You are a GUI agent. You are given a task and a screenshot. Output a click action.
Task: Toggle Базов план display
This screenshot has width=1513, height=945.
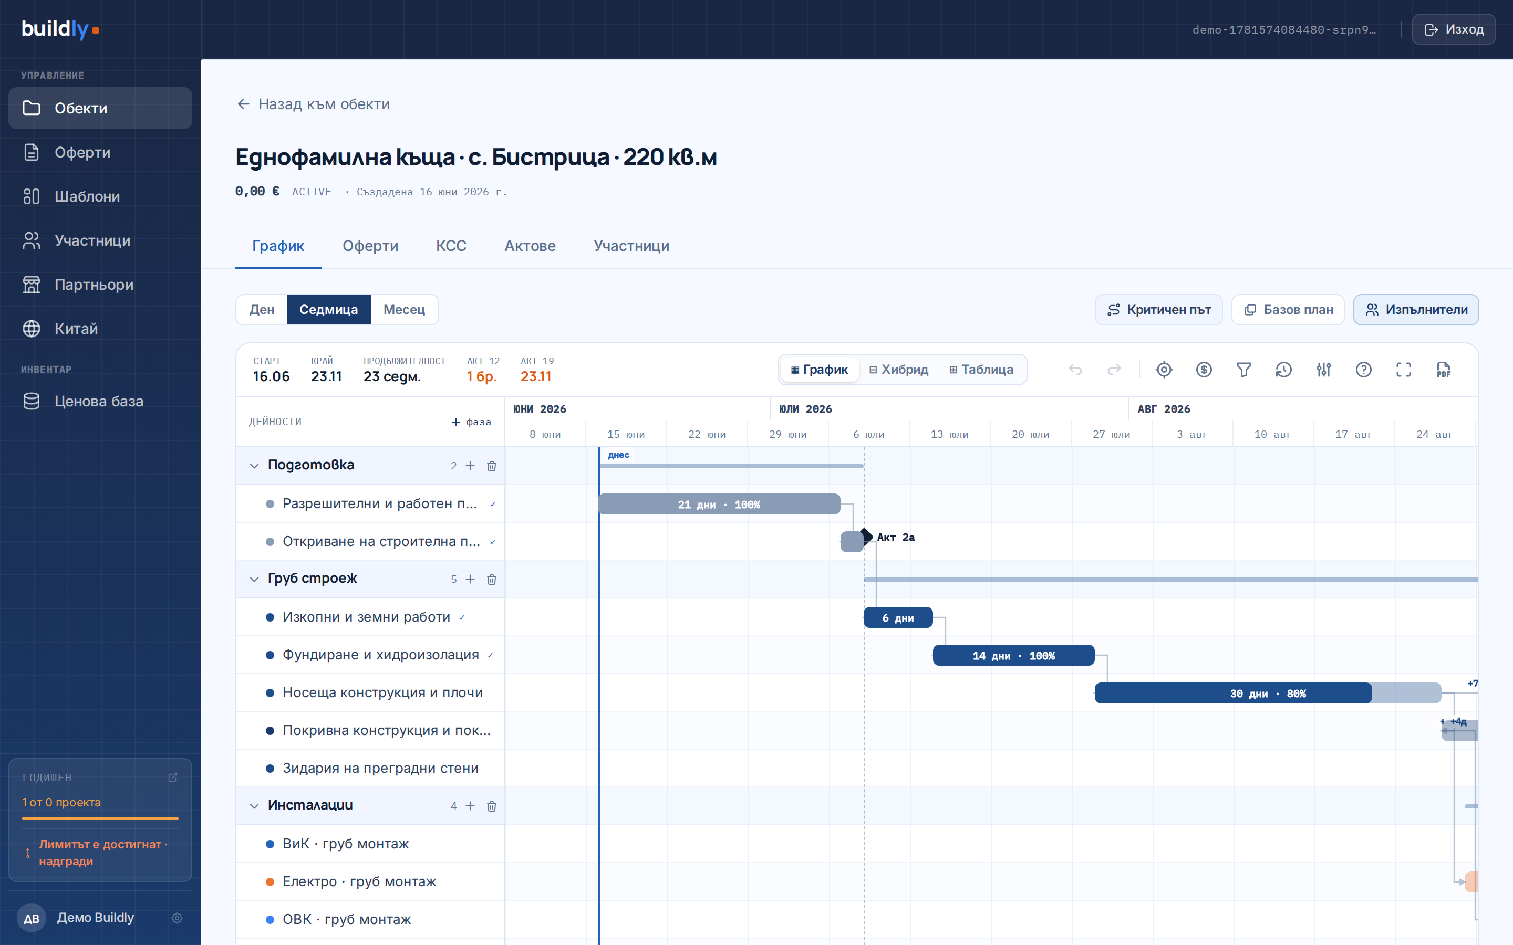pyautogui.click(x=1288, y=310)
